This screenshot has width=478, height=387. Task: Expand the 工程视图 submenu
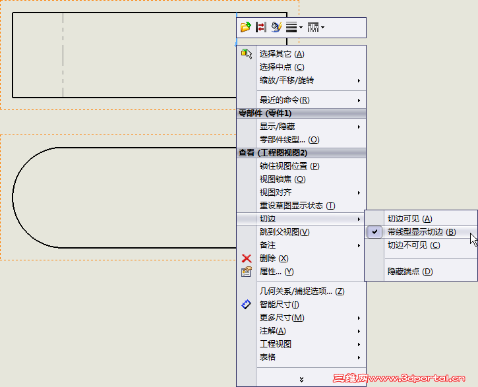(301, 344)
